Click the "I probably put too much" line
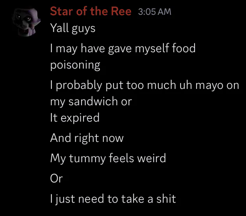 (x=145, y=85)
